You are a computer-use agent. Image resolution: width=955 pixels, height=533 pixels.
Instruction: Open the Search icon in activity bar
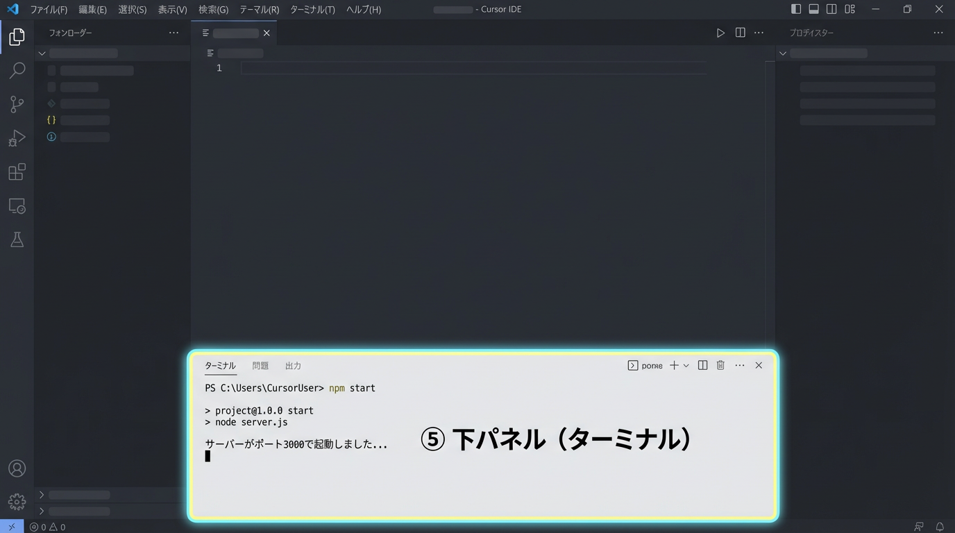[17, 70]
